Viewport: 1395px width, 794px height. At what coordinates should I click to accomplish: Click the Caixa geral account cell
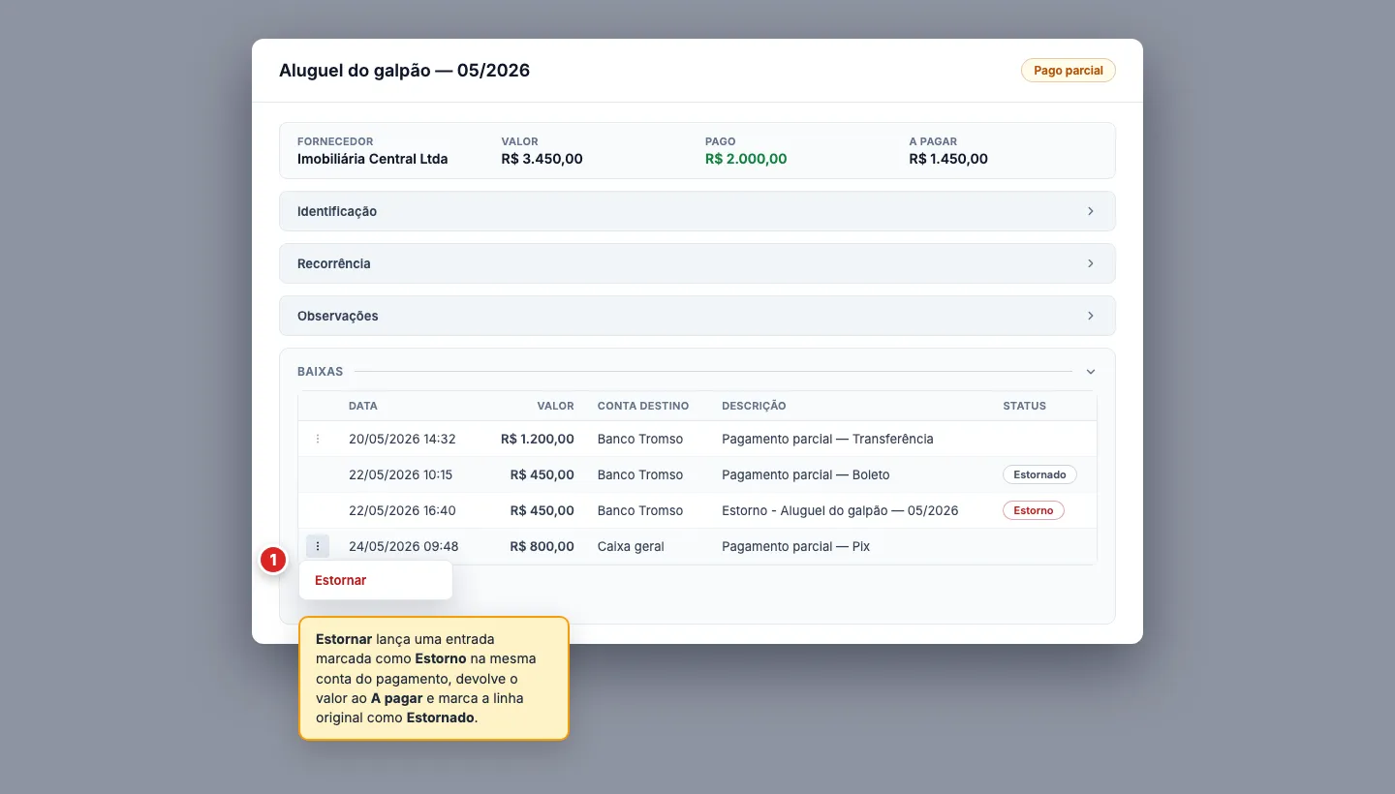[631, 546]
